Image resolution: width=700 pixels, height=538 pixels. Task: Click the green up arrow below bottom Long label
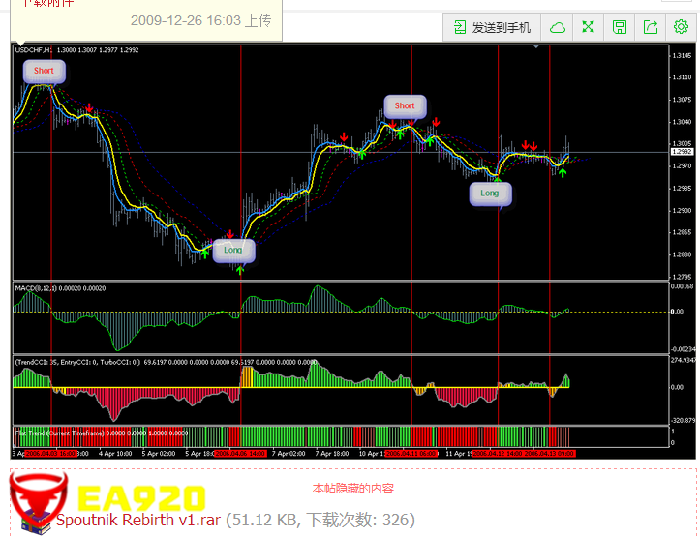pyautogui.click(x=240, y=269)
